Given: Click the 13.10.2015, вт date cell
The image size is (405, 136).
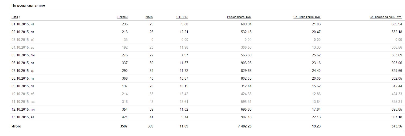Looking at the screenshot, I should 23,117.
